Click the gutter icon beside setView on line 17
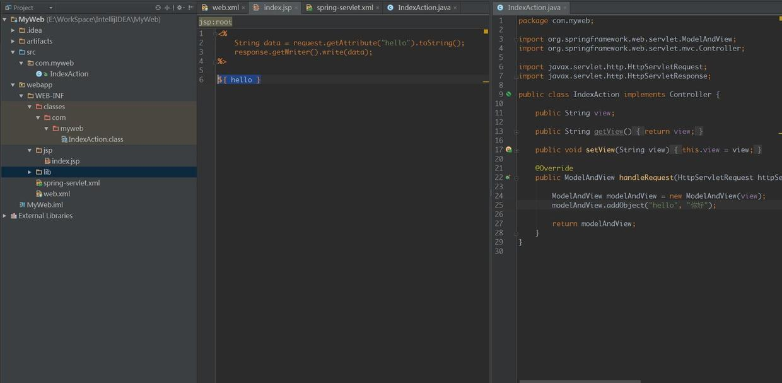 [509, 150]
